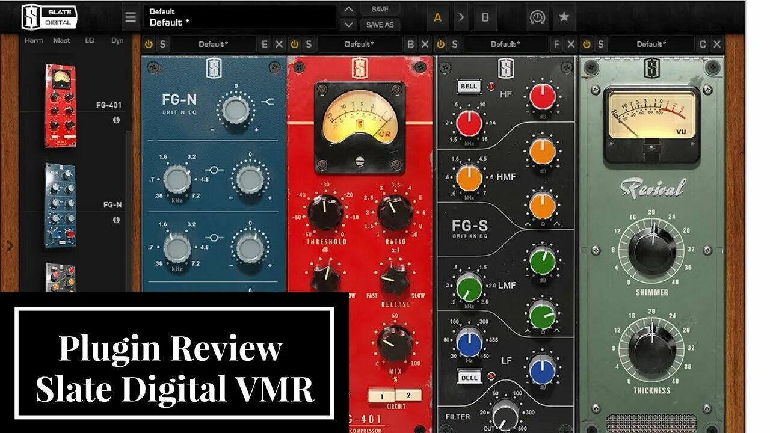Toggle power on the Revival module
The width and height of the screenshot is (770, 433).
(586, 44)
